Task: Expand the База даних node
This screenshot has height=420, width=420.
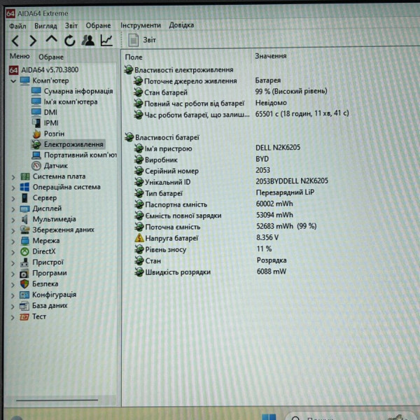Action: [13, 307]
